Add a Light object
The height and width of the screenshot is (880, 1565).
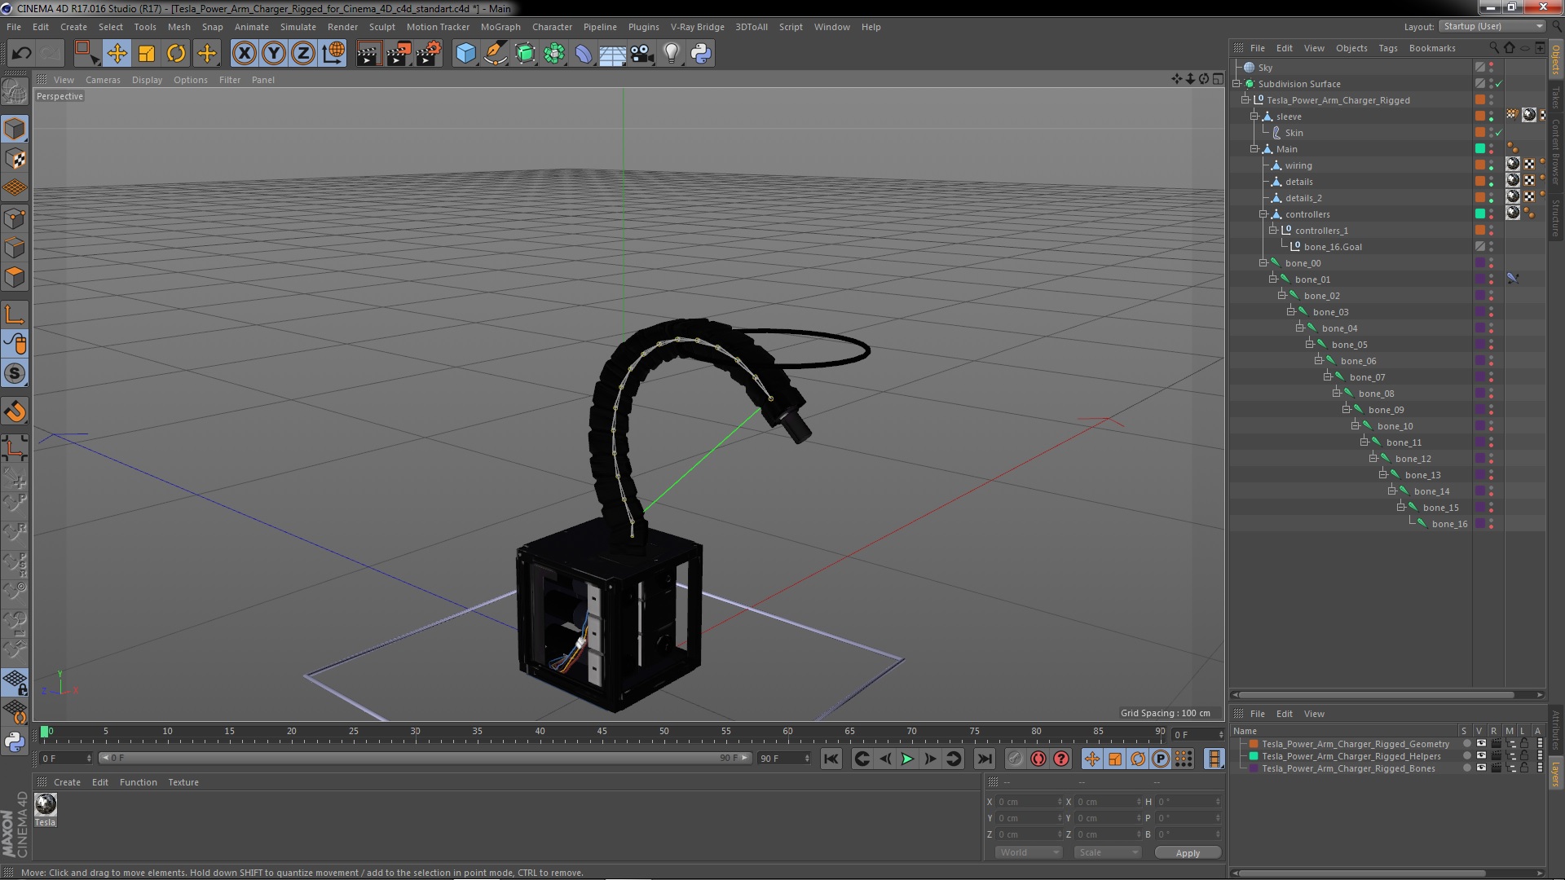[672, 54]
